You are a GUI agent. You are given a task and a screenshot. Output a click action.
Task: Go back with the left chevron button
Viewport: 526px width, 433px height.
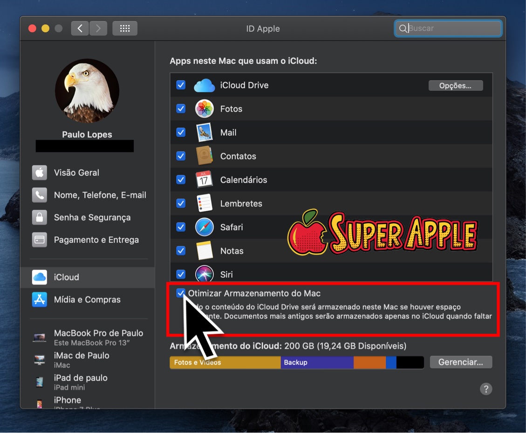[x=80, y=28]
